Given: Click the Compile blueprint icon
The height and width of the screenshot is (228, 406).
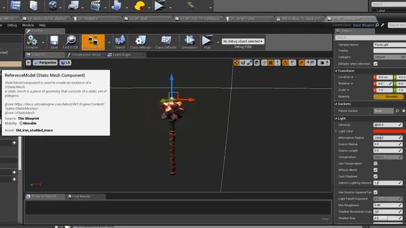Looking at the screenshot, I should [32, 42].
